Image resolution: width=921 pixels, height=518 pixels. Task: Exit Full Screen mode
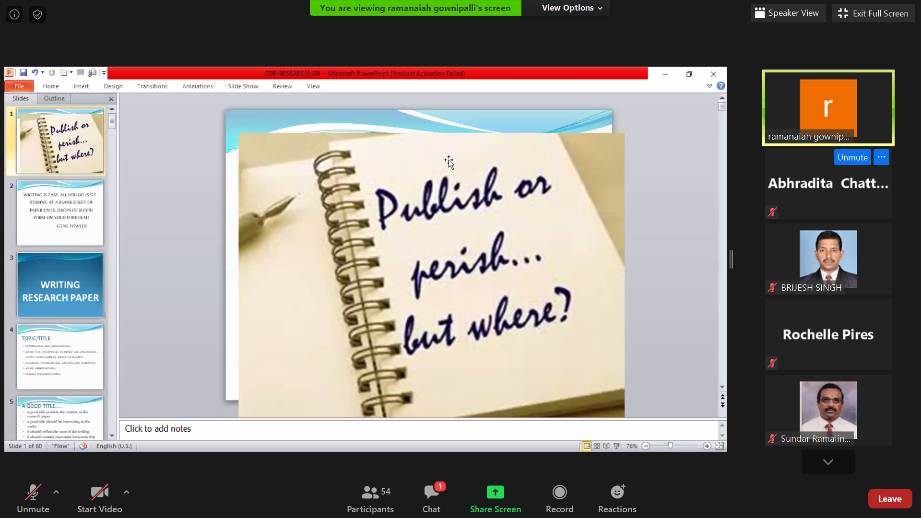(873, 13)
